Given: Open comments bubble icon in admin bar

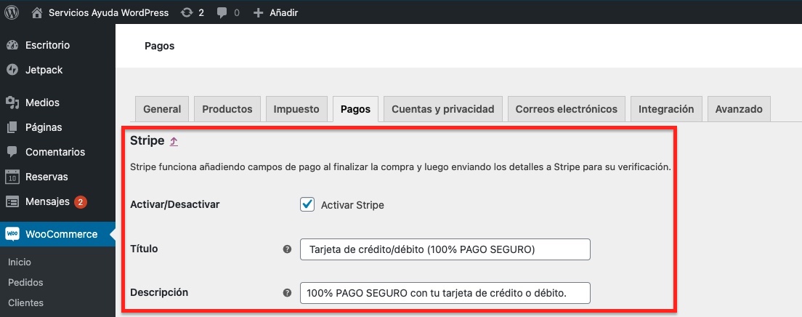Looking at the screenshot, I should pyautogui.click(x=222, y=13).
